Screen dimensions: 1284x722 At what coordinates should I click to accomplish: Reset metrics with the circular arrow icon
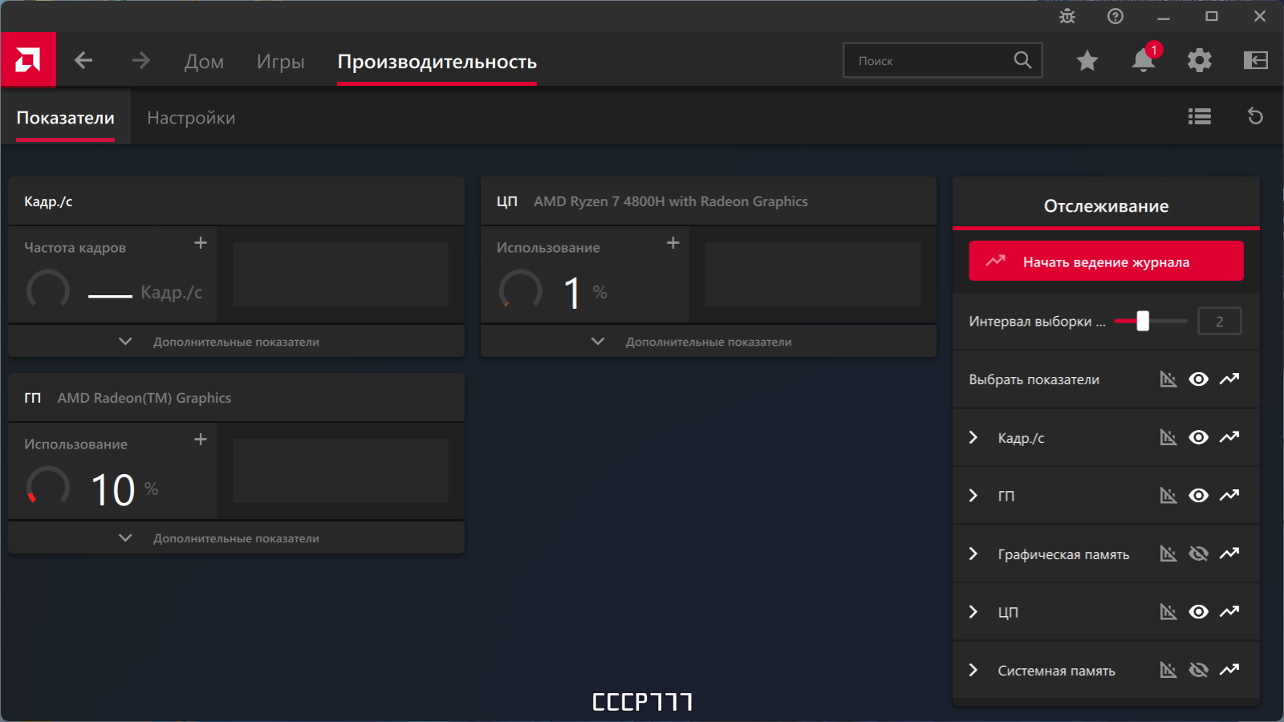click(x=1255, y=117)
